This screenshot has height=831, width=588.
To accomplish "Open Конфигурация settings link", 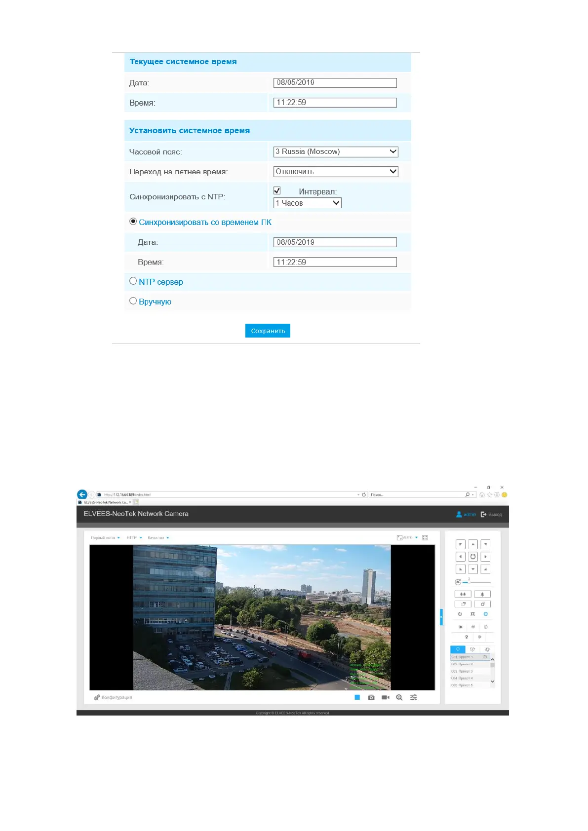I will (x=113, y=697).
